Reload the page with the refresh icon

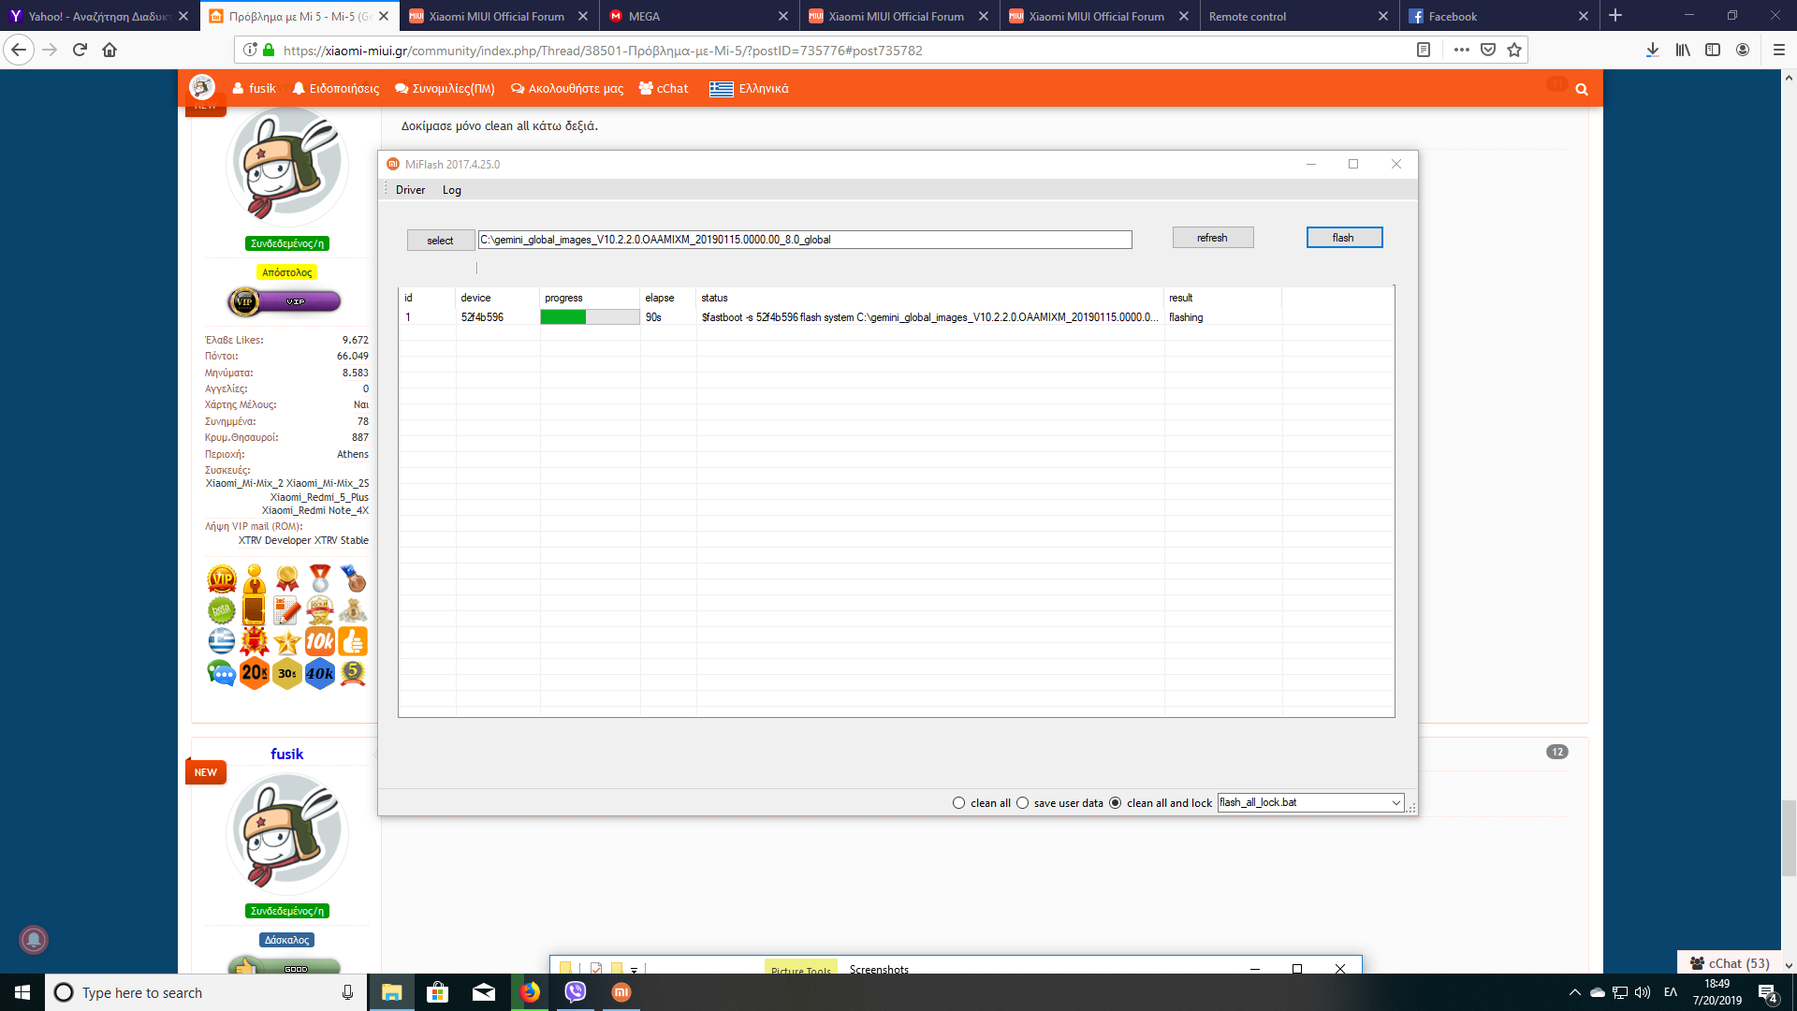(80, 51)
